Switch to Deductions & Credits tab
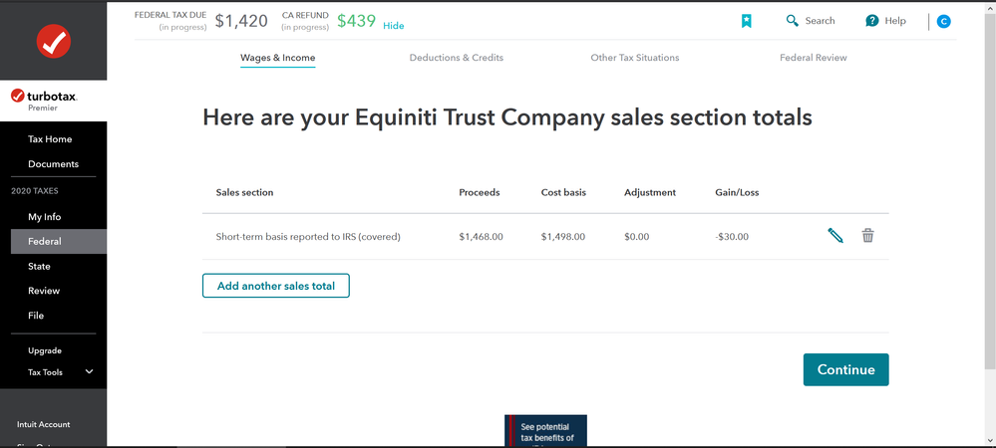996x448 pixels. coord(456,58)
